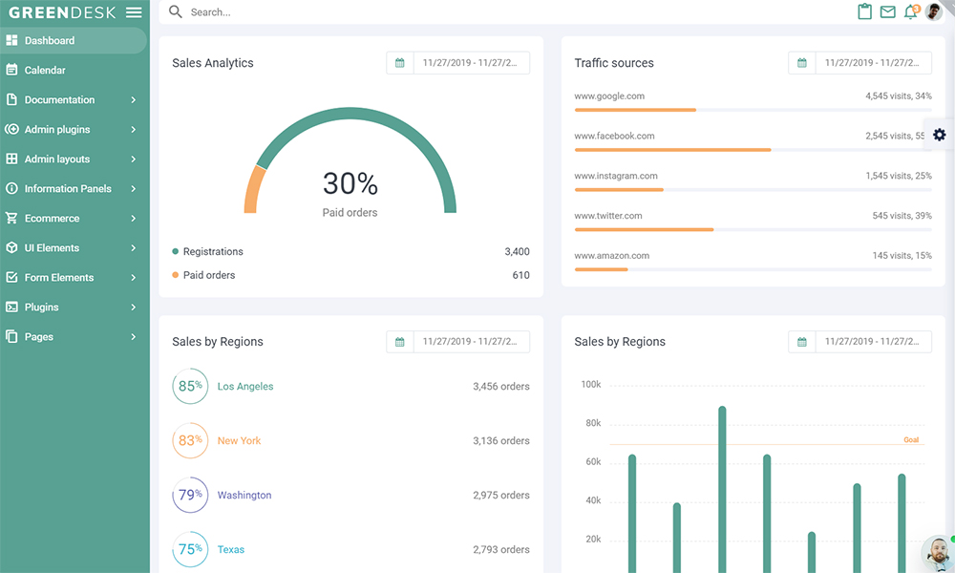Open the messages envelope icon

tap(887, 11)
